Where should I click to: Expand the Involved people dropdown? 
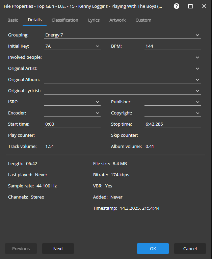[197, 57]
